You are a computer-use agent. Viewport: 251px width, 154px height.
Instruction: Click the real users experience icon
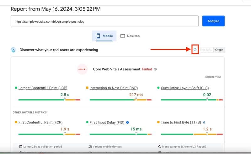pos(13,50)
